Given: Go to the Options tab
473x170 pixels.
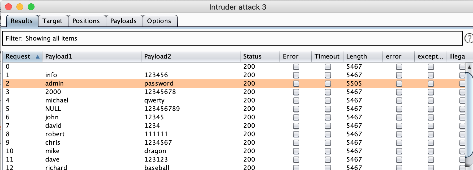Looking at the screenshot, I should pyautogui.click(x=159, y=21).
